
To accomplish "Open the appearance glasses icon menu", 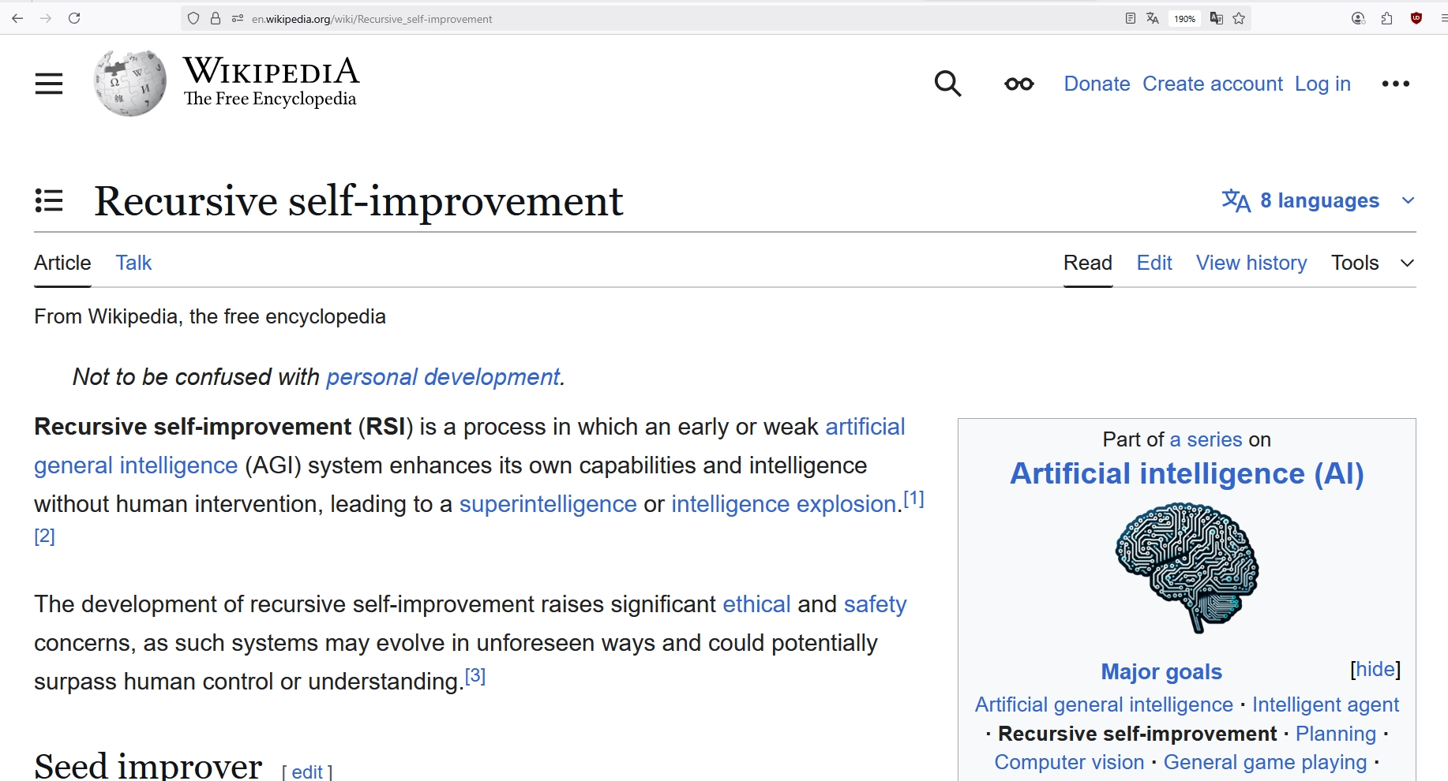I will (x=1018, y=84).
